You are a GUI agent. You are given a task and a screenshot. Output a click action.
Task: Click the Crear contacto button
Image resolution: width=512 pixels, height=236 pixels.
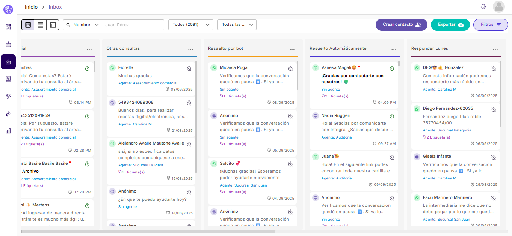point(401,25)
